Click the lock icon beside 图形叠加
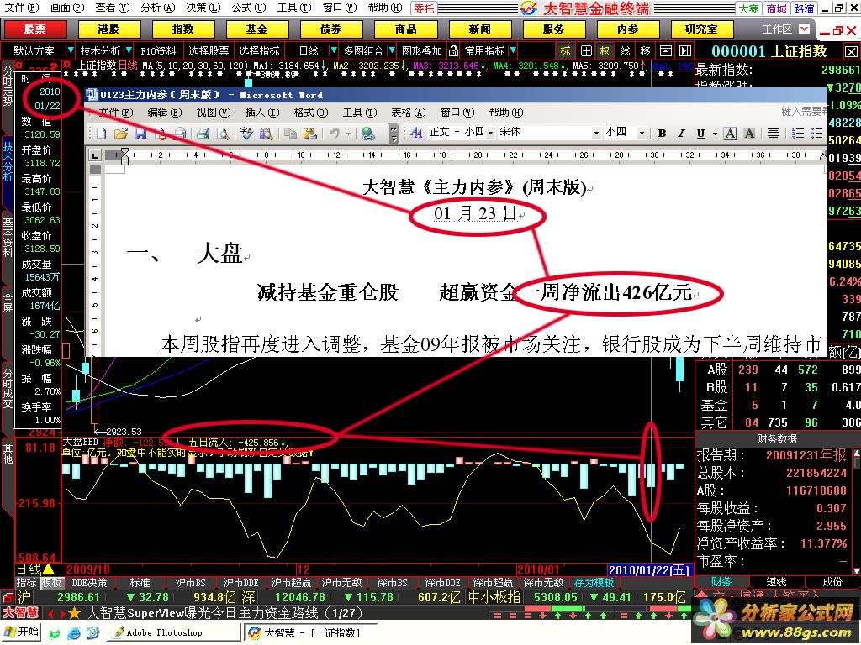 click(x=453, y=51)
